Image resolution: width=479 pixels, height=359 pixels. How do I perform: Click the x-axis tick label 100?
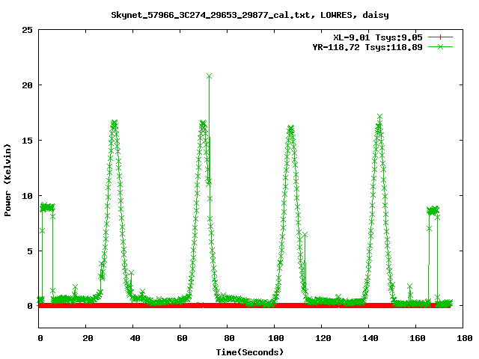pyautogui.click(x=276, y=338)
